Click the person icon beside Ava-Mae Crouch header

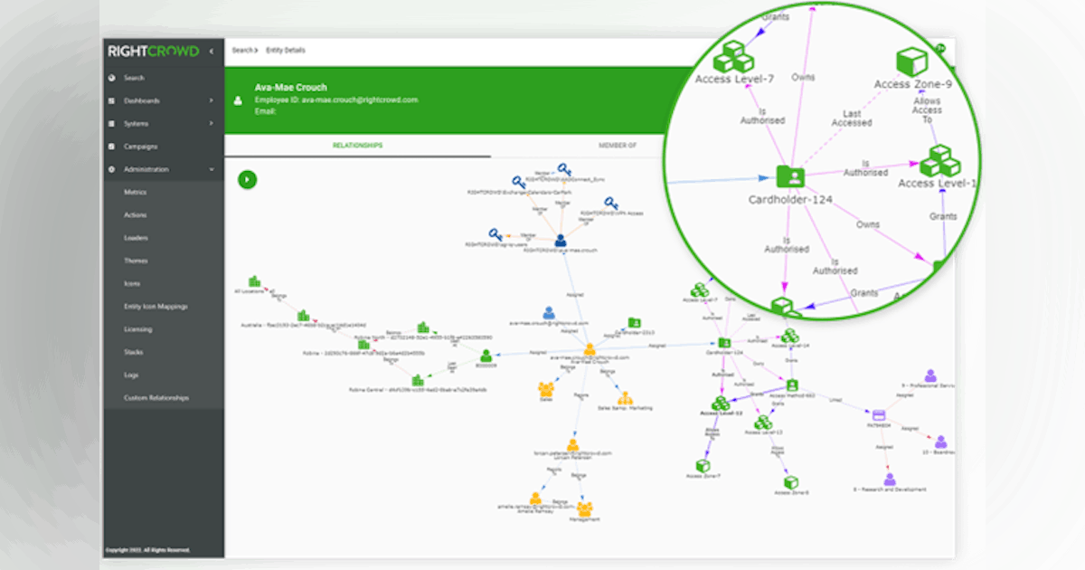click(x=239, y=101)
